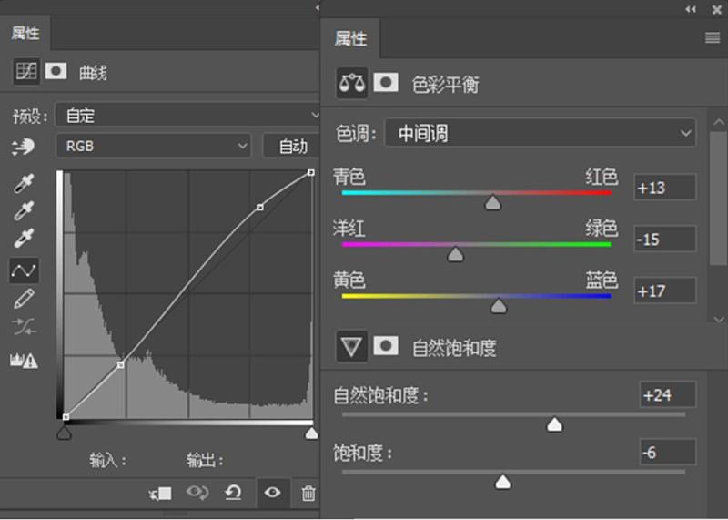Click the vibrance value field +24
728x520 pixels.
tap(668, 394)
